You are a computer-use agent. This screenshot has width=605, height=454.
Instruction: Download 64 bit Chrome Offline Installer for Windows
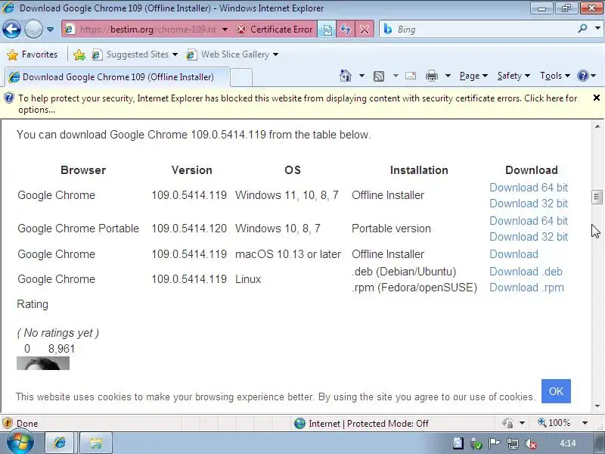pos(528,188)
